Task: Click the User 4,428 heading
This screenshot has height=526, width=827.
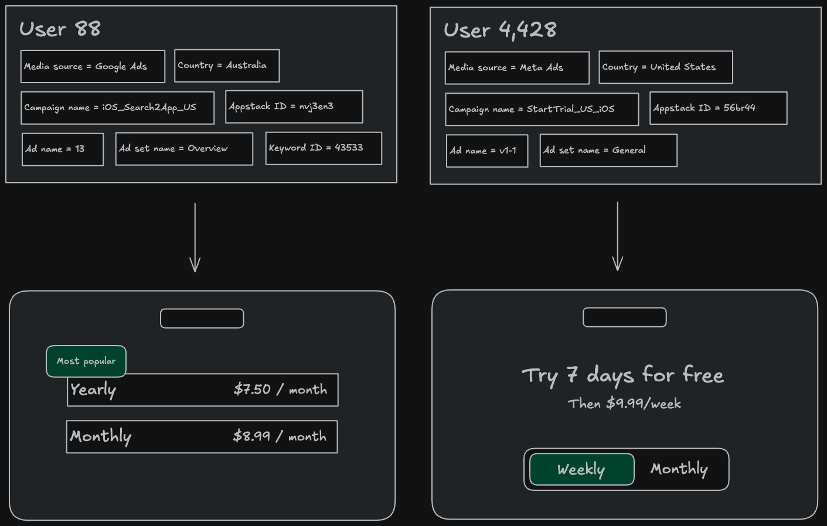Action: point(500,30)
